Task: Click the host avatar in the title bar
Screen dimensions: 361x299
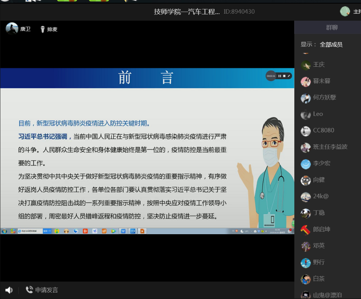Action: coord(345,12)
